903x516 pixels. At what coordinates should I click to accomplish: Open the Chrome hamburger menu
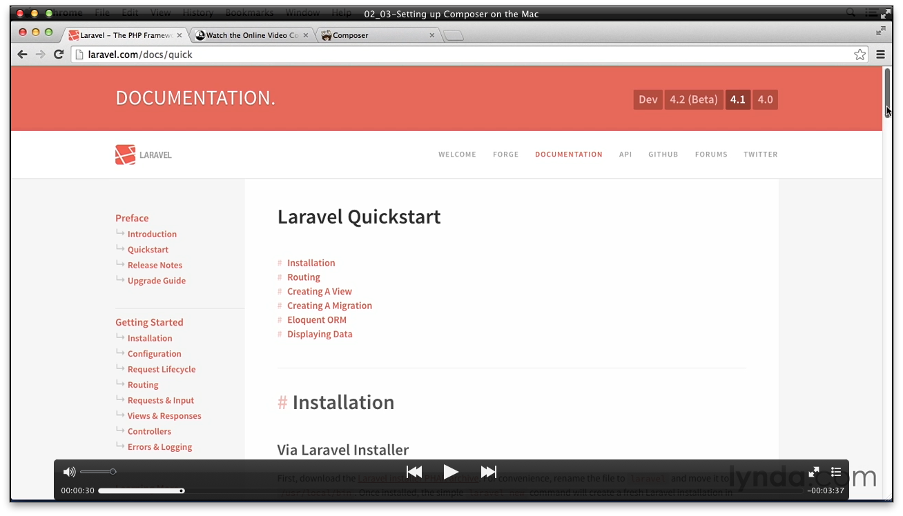(x=881, y=54)
